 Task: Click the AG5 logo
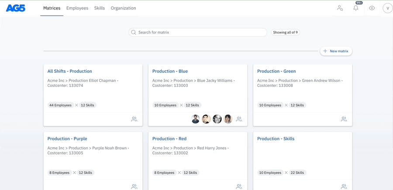pos(16,8)
